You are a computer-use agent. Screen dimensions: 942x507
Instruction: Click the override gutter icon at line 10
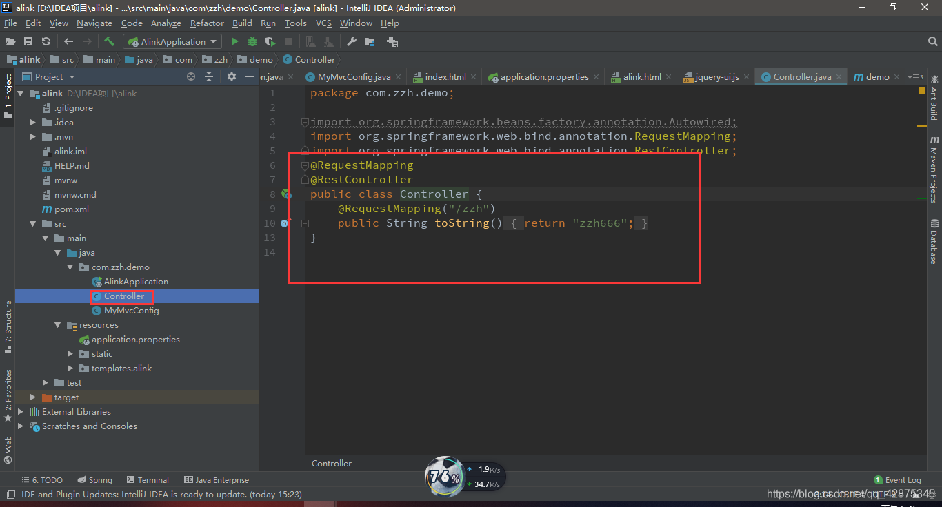(285, 223)
